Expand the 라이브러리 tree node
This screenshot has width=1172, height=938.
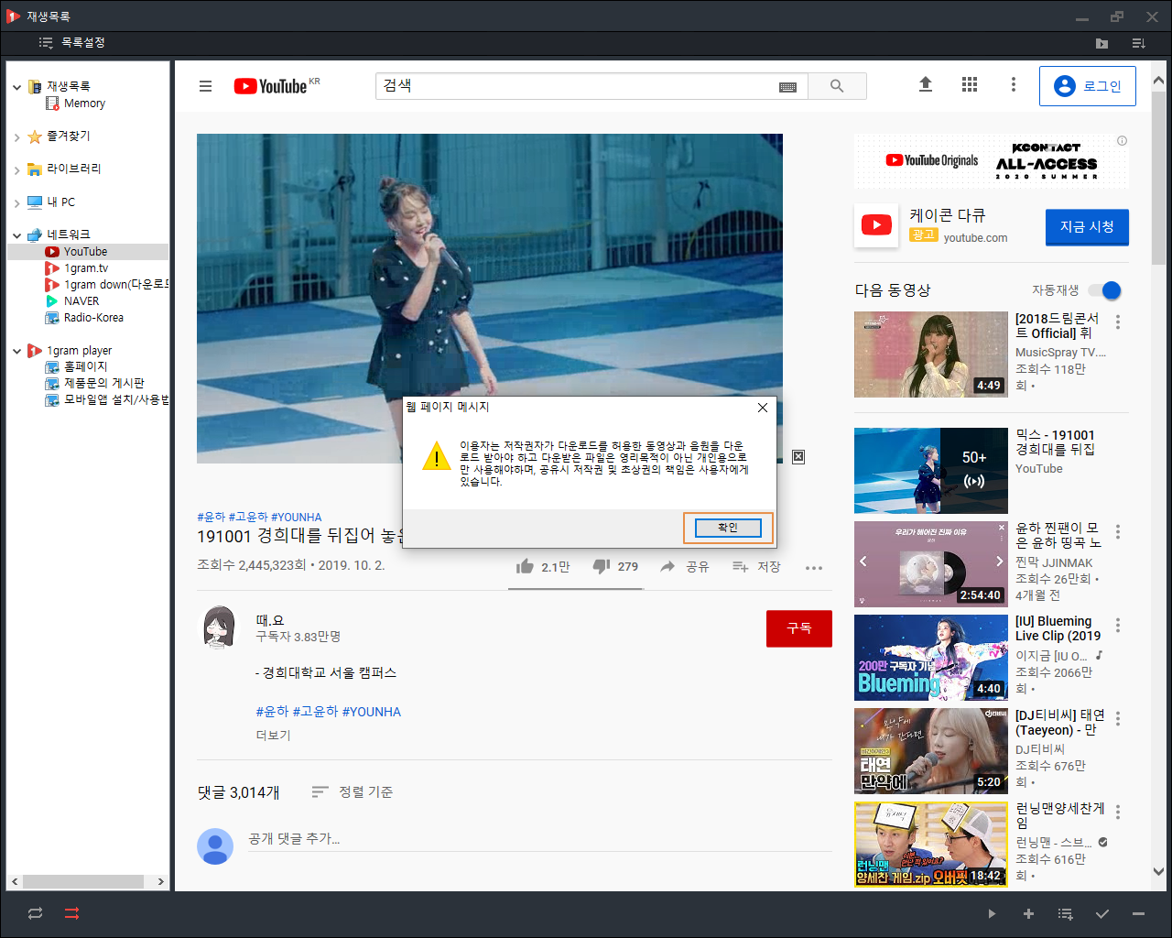coord(16,169)
